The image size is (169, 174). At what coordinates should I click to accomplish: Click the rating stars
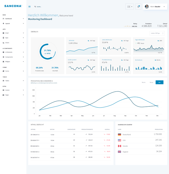128,26
